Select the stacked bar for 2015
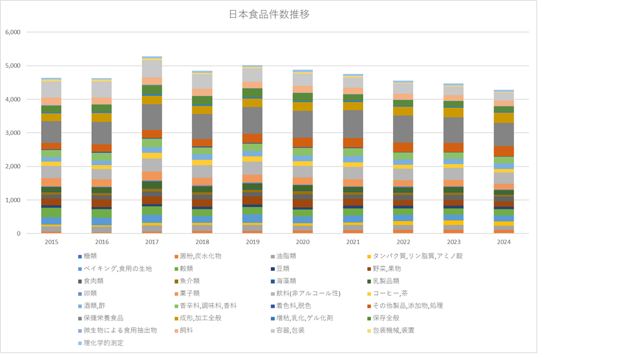The width and height of the screenshot is (634, 357). pyautogui.click(x=51, y=165)
